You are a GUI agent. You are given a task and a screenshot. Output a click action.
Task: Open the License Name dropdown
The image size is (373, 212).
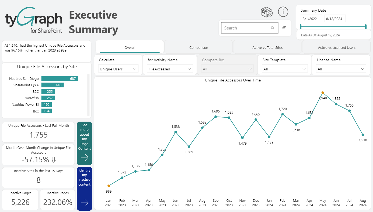[x=341, y=69]
